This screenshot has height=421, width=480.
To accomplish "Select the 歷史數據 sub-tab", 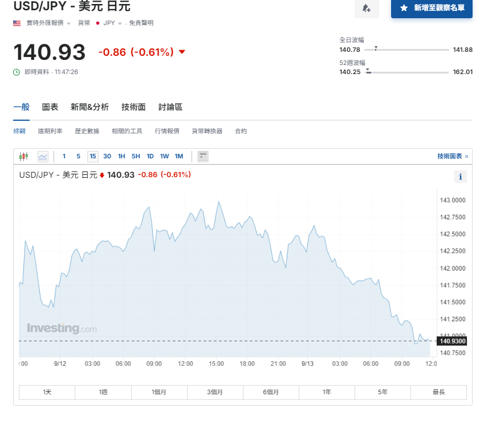I will click(87, 131).
